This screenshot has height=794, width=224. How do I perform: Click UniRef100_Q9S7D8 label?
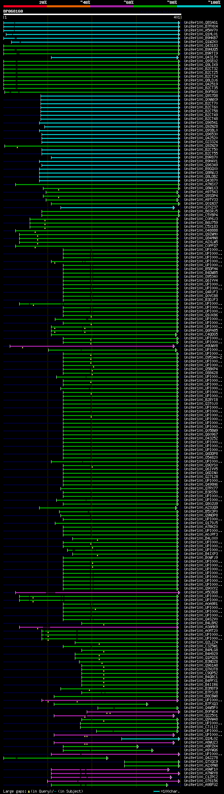pyautogui.click(x=201, y=96)
